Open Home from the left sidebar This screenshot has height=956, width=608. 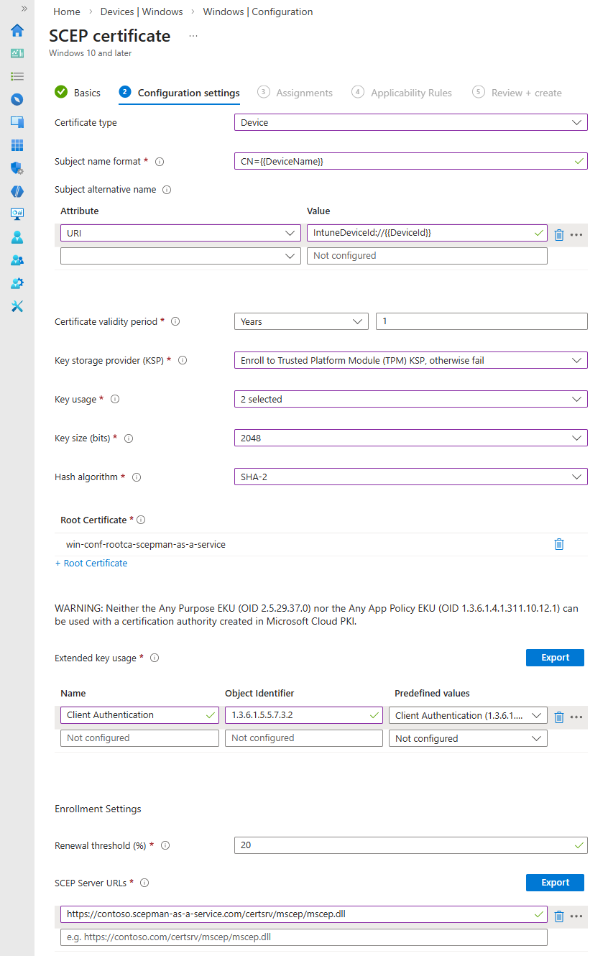pos(17,30)
